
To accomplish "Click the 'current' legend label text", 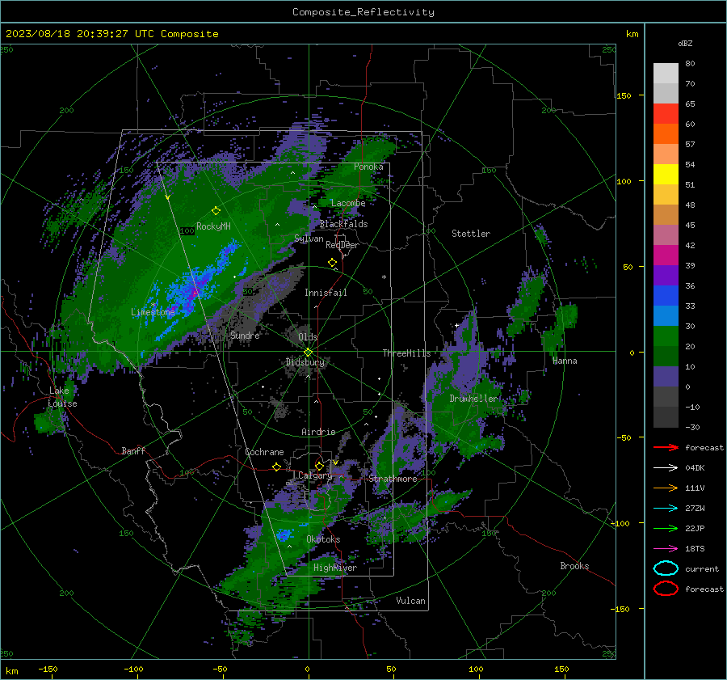I will tap(701, 569).
